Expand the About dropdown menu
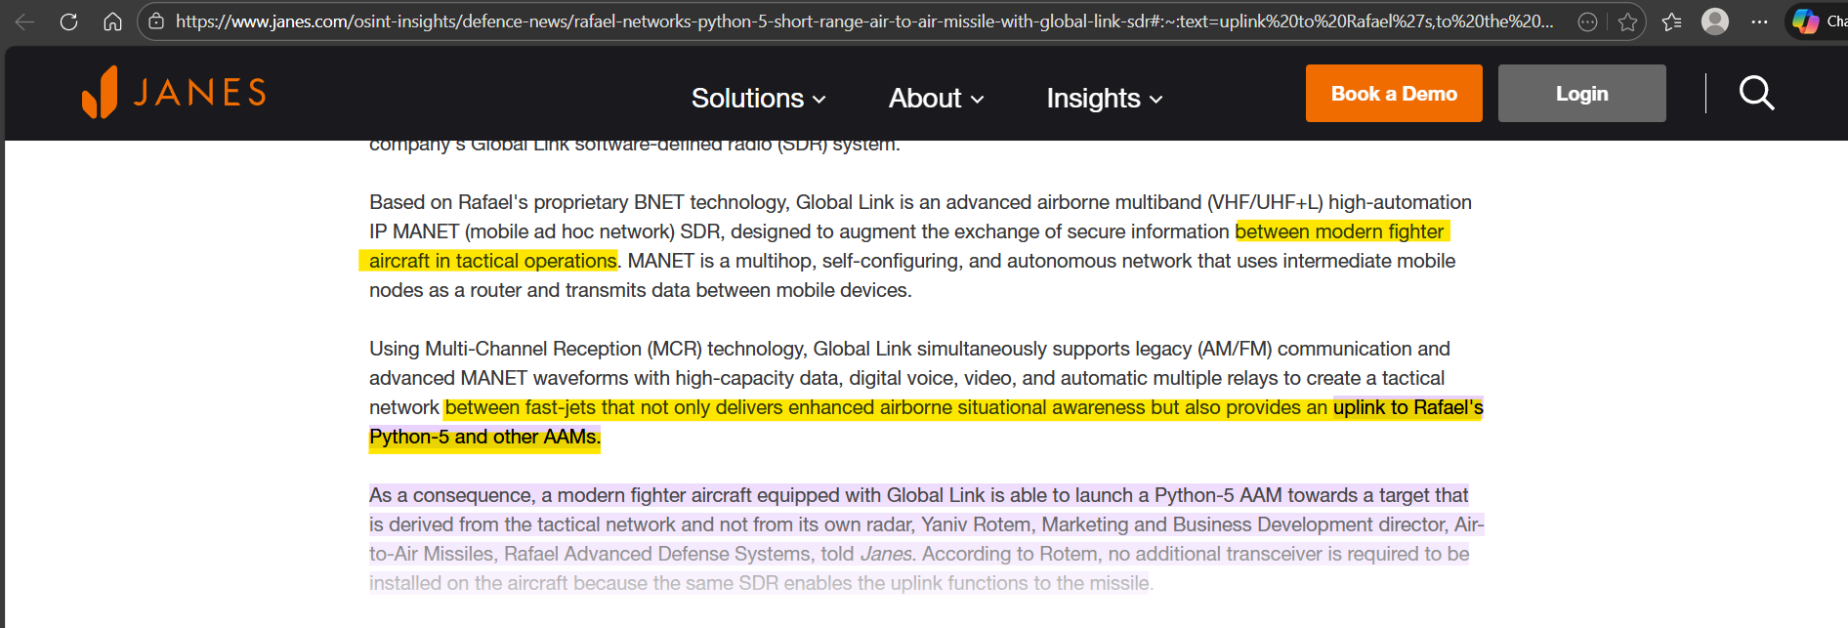1848x628 pixels. pos(936,99)
